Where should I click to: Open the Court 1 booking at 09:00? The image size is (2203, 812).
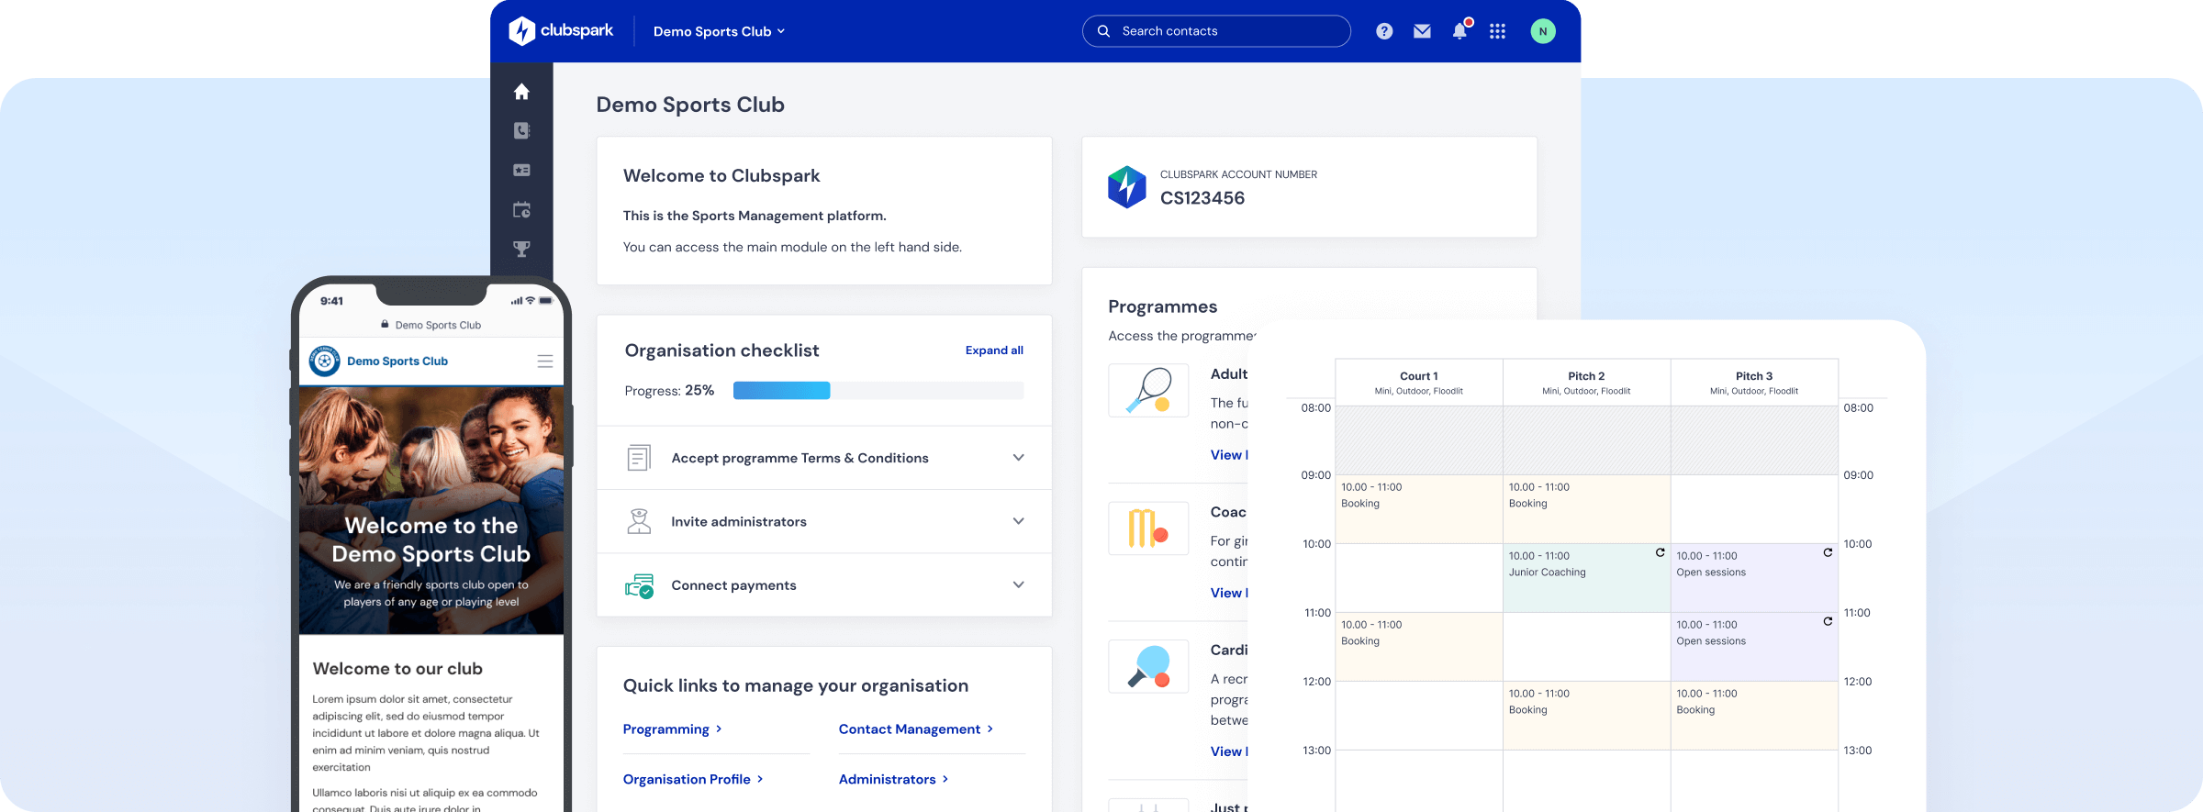[x=1419, y=509]
